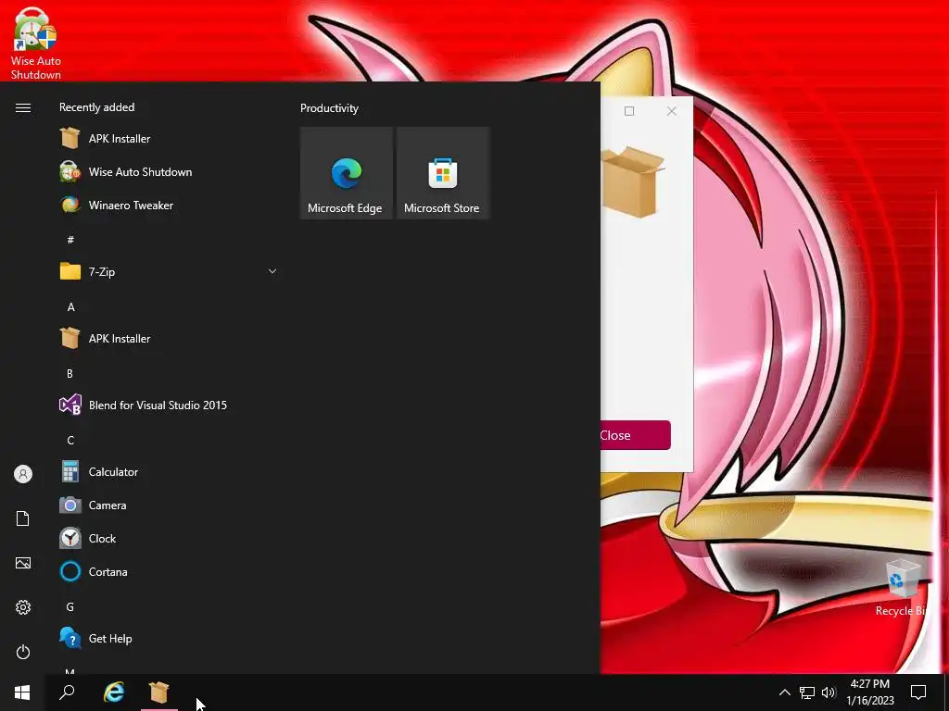This screenshot has height=711, width=949.
Task: Expand the Start menu hamburger navigation
Action: pyautogui.click(x=23, y=107)
